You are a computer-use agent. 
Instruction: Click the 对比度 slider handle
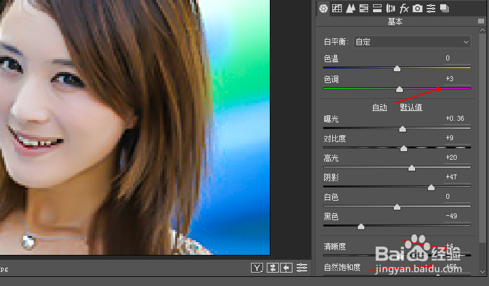[404, 149]
